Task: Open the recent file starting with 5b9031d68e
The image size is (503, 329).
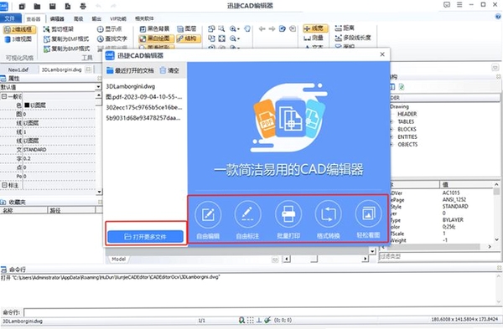Action: click(x=143, y=118)
